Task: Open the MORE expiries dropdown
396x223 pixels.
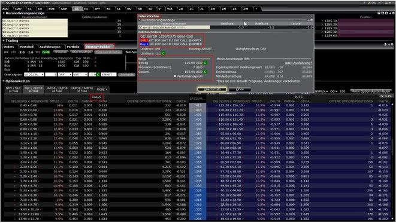Action: pos(102,90)
